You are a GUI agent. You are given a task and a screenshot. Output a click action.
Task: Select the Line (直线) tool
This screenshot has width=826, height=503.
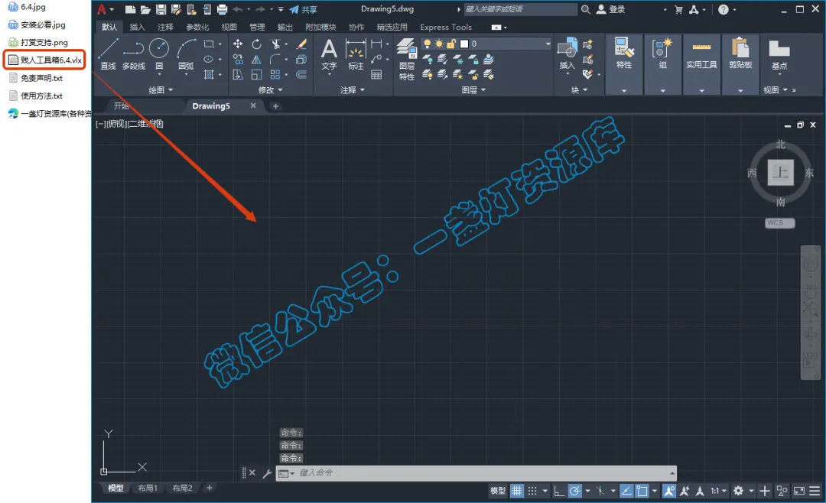[108, 54]
